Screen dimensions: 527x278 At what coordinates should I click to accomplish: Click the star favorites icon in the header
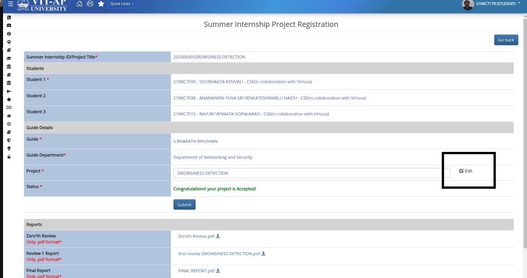[x=101, y=4]
